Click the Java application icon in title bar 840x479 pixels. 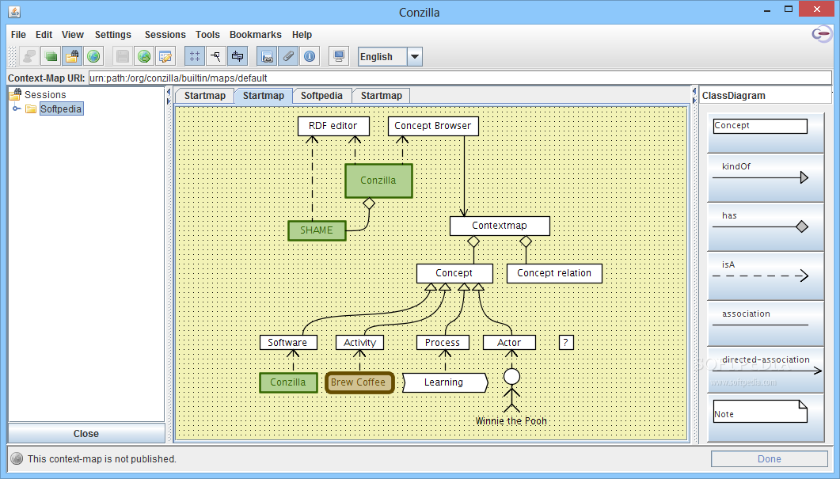(x=14, y=12)
